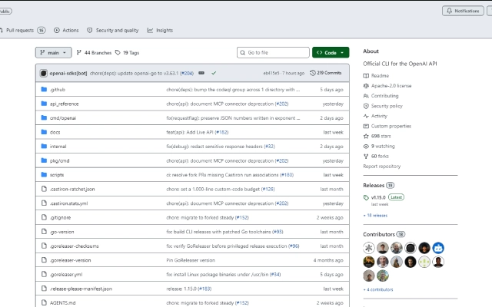
Task: Open the Actions tab
Action: [66, 31]
